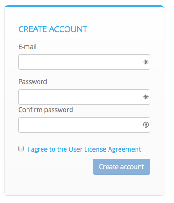This screenshot has height=203, width=174.
Task: Focus the E-mail input field
Action: [x=84, y=62]
